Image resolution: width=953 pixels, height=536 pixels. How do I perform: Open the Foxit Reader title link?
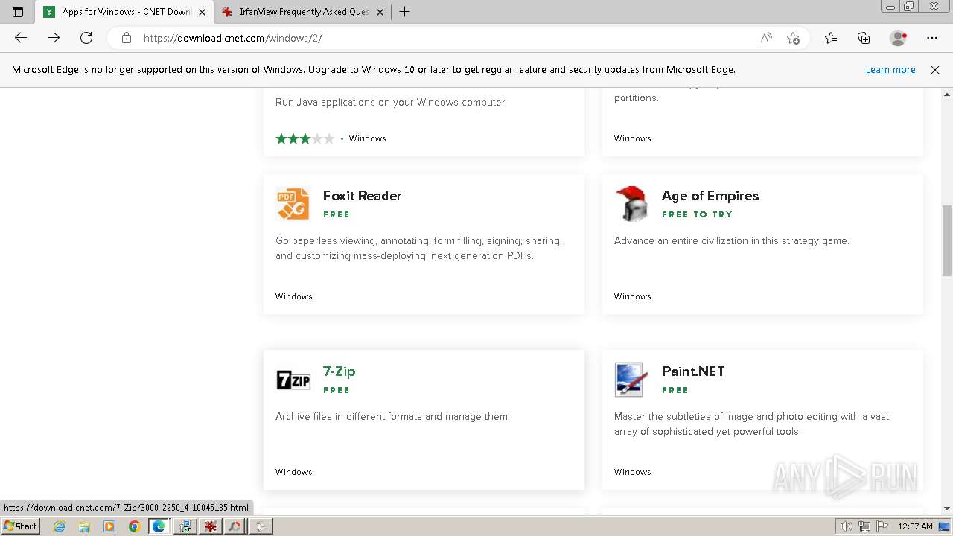(362, 196)
